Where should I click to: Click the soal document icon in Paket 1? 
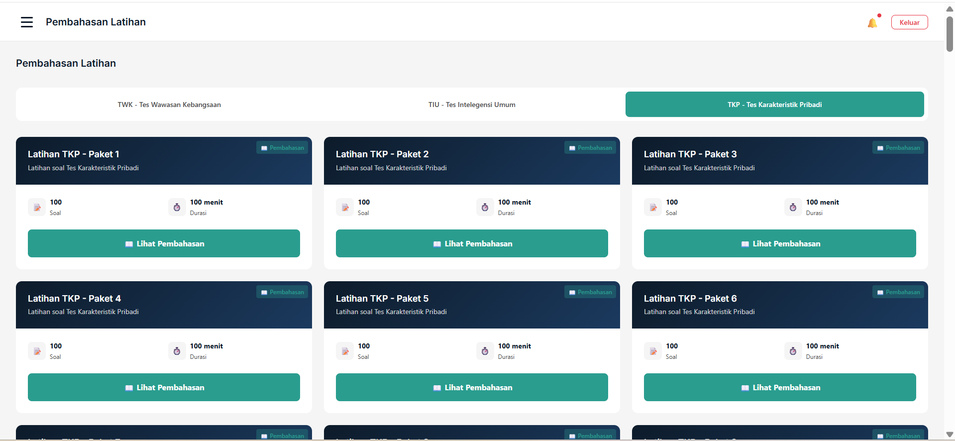pyautogui.click(x=37, y=208)
